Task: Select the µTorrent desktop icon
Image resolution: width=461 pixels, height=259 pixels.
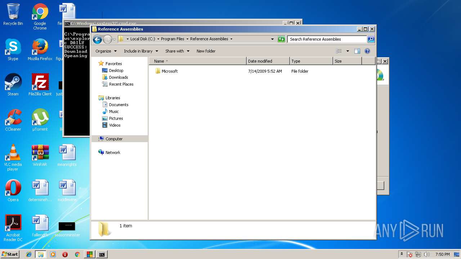Action: coord(40,120)
